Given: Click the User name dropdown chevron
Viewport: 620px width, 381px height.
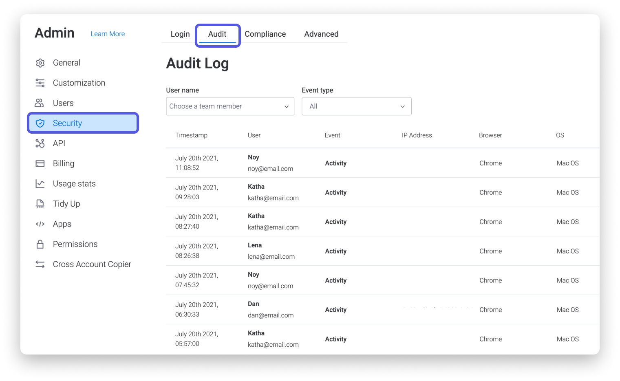Looking at the screenshot, I should (287, 107).
